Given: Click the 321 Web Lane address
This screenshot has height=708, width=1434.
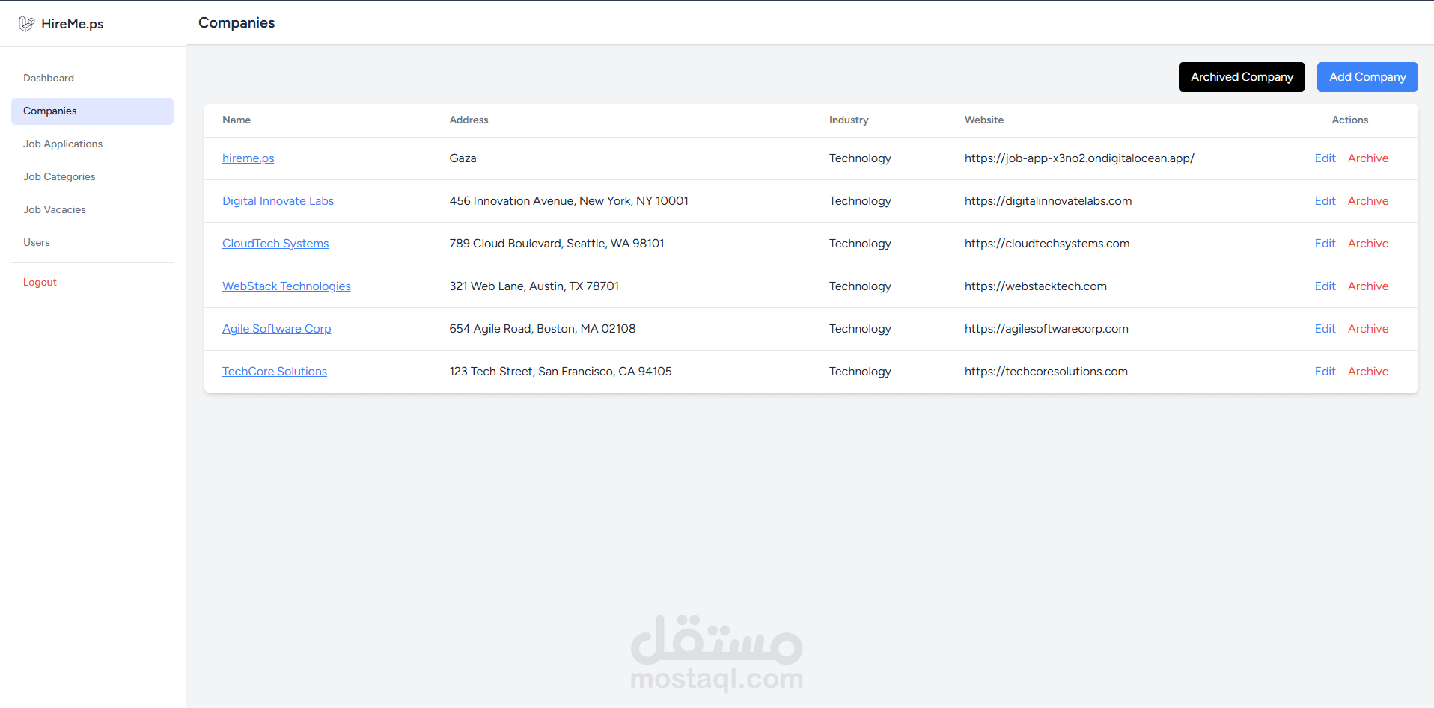Looking at the screenshot, I should point(534,286).
